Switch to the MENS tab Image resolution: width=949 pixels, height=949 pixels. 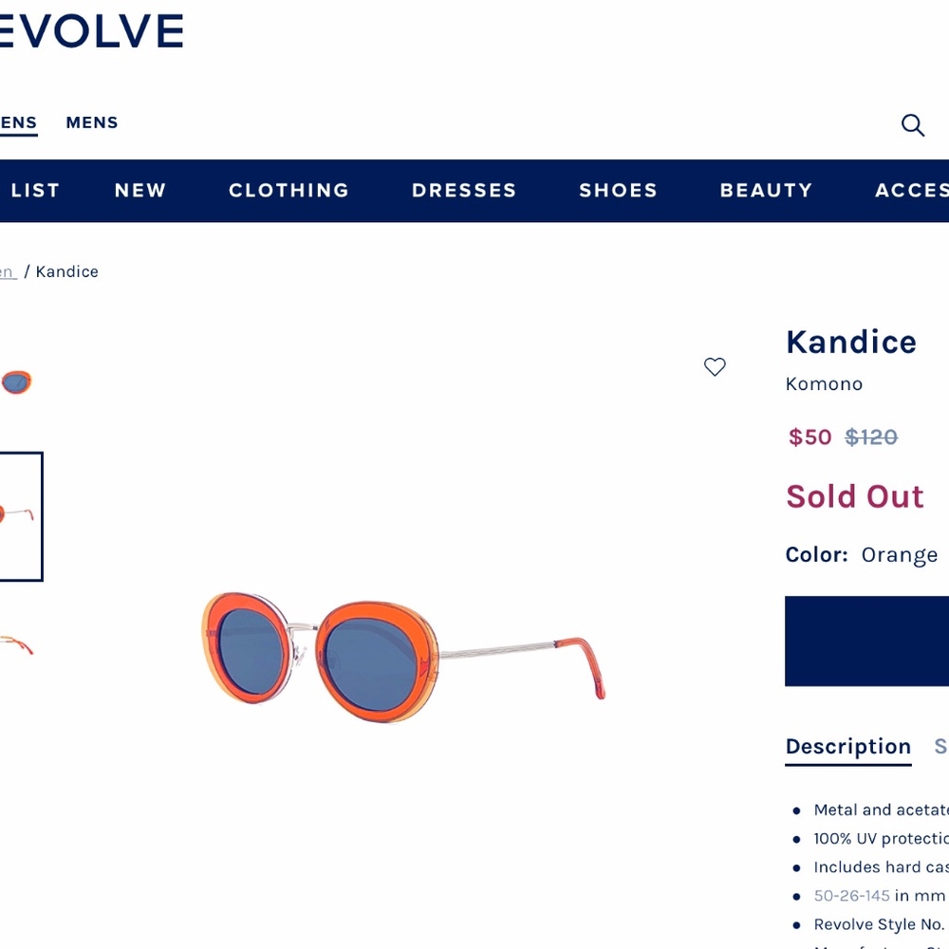click(91, 121)
